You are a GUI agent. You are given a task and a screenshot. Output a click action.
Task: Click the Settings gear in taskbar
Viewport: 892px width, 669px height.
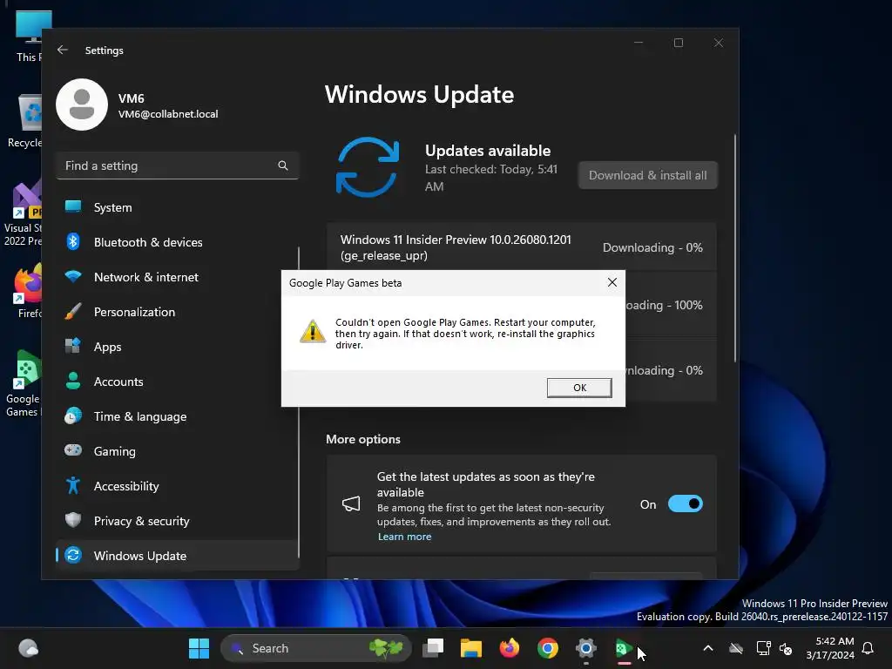[x=586, y=648]
